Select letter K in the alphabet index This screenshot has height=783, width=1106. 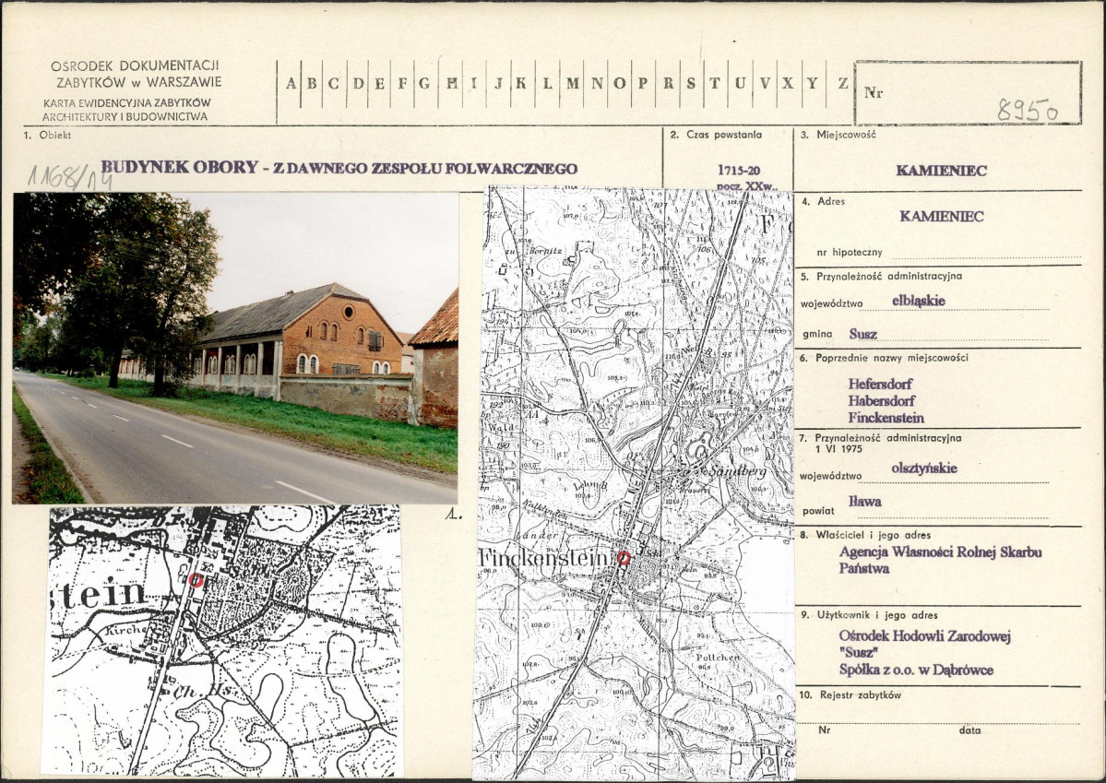pos(521,83)
